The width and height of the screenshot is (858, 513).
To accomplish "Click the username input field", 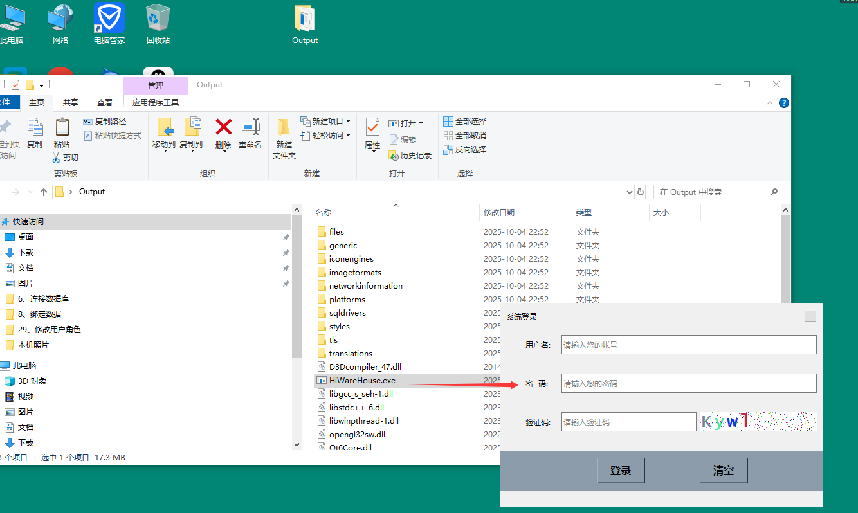I will coord(689,345).
